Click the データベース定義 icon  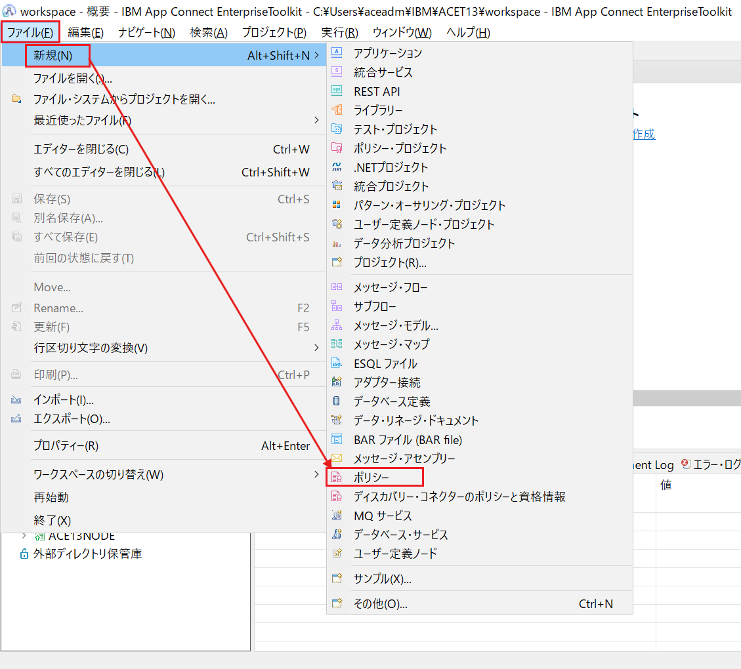(337, 401)
